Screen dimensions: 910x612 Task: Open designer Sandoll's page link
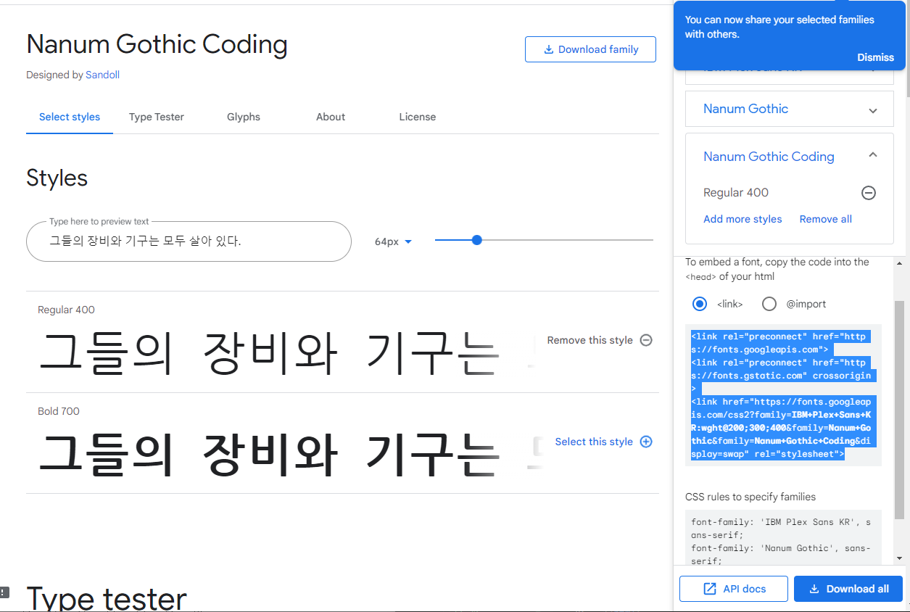[102, 75]
